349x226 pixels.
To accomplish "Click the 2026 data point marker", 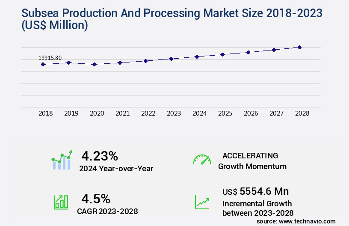I will [248, 52].
